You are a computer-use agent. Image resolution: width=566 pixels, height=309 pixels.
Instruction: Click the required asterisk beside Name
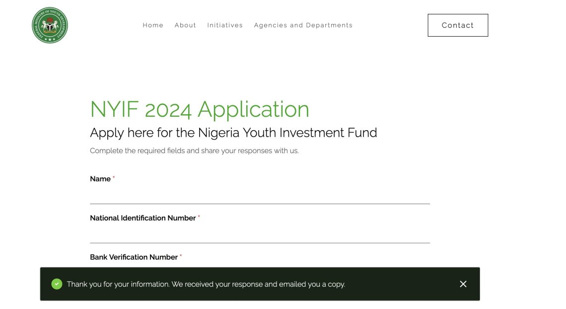pos(114,177)
